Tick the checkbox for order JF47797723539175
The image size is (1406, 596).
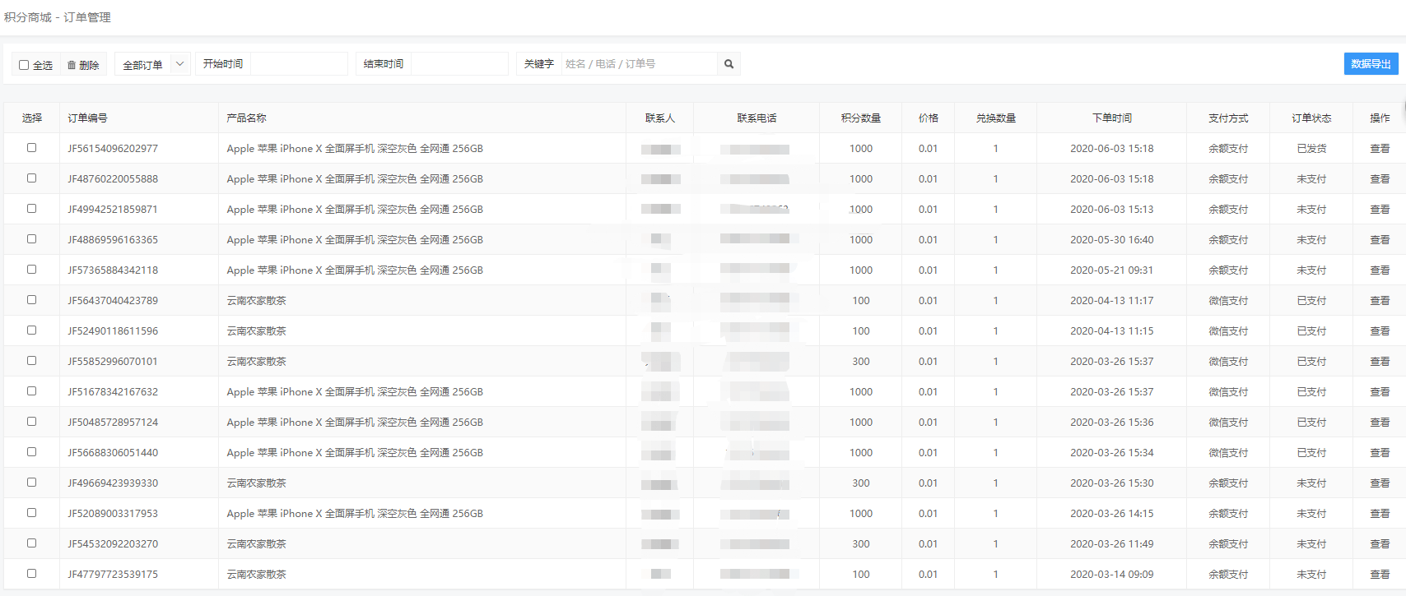pyautogui.click(x=32, y=574)
